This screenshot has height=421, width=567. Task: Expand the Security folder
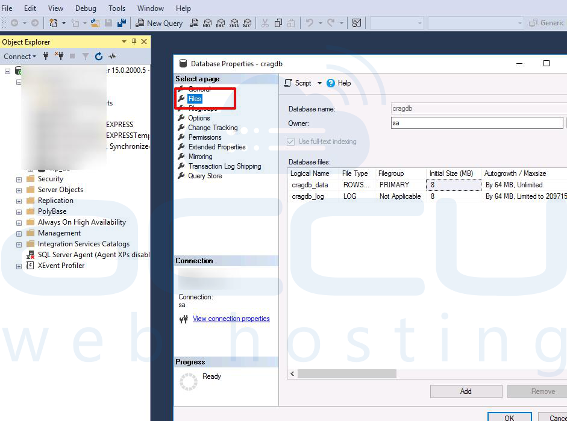[19, 178]
